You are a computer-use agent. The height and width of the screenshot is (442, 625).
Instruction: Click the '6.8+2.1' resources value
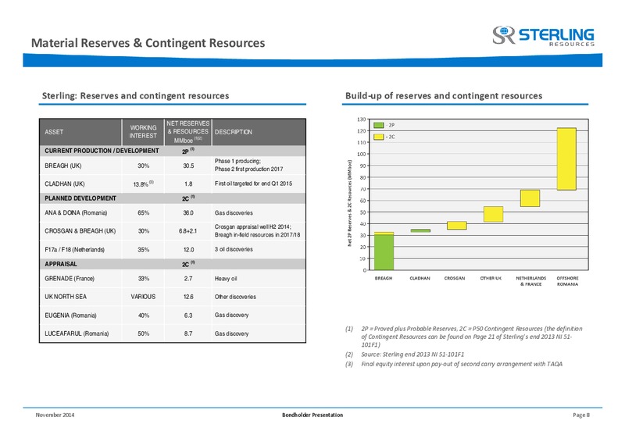tap(187, 231)
